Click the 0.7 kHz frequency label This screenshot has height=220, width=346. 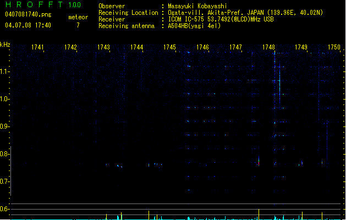click(4, 182)
